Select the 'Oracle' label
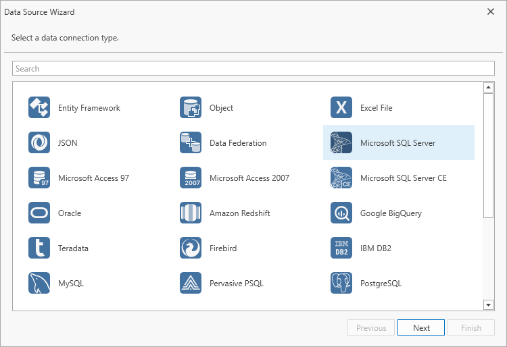Image resolution: width=507 pixels, height=347 pixels. [70, 213]
